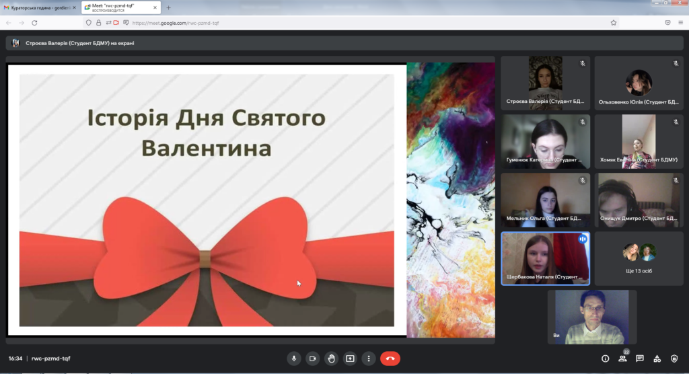Open a new browser tab
Viewport: 689px width, 374px height.
point(168,7)
